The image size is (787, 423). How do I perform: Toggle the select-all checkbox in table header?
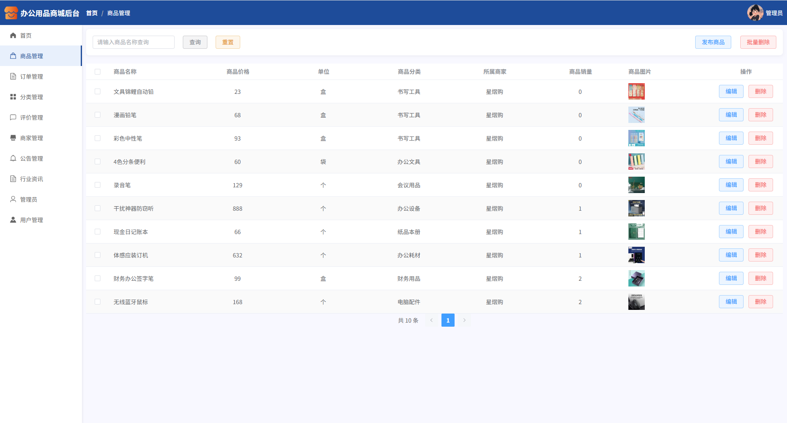tap(98, 72)
